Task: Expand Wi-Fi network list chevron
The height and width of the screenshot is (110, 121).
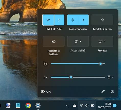Action: pos(59,20)
